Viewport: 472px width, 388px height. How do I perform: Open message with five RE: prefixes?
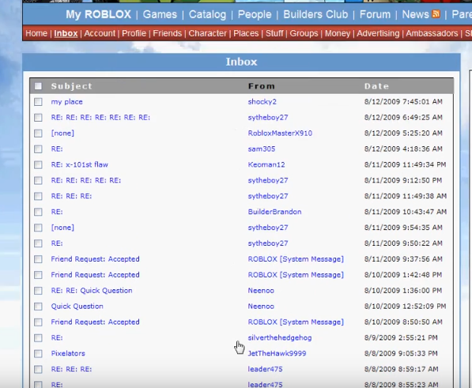click(86, 180)
